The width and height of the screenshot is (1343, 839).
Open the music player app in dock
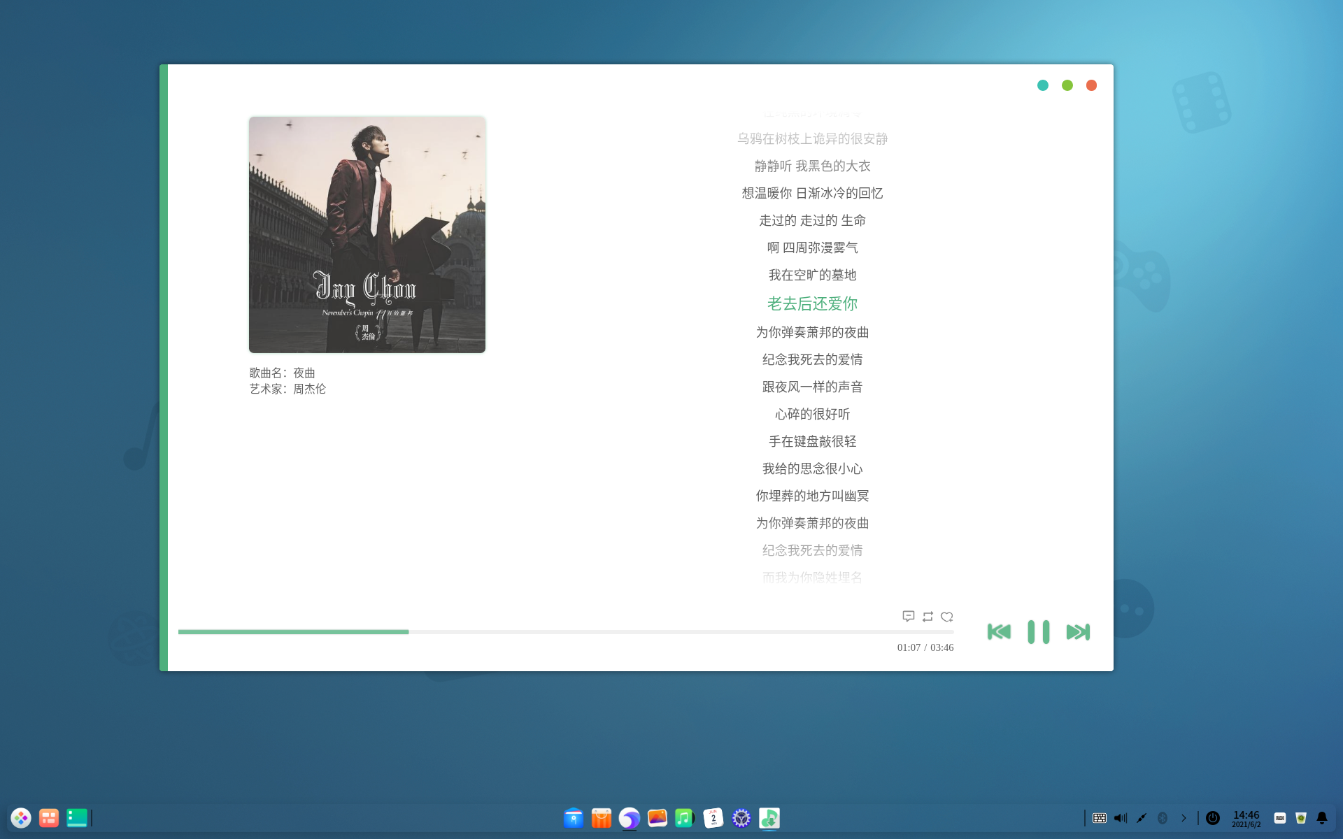pos(685,817)
